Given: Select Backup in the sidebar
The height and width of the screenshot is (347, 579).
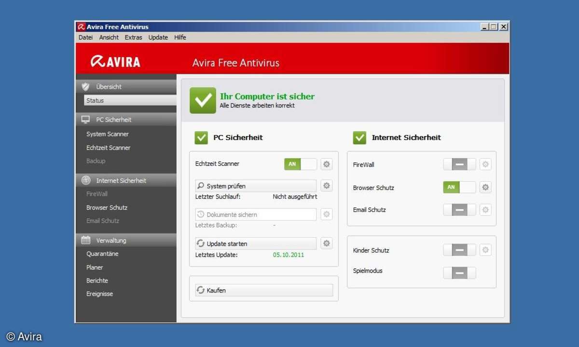Looking at the screenshot, I should [96, 161].
